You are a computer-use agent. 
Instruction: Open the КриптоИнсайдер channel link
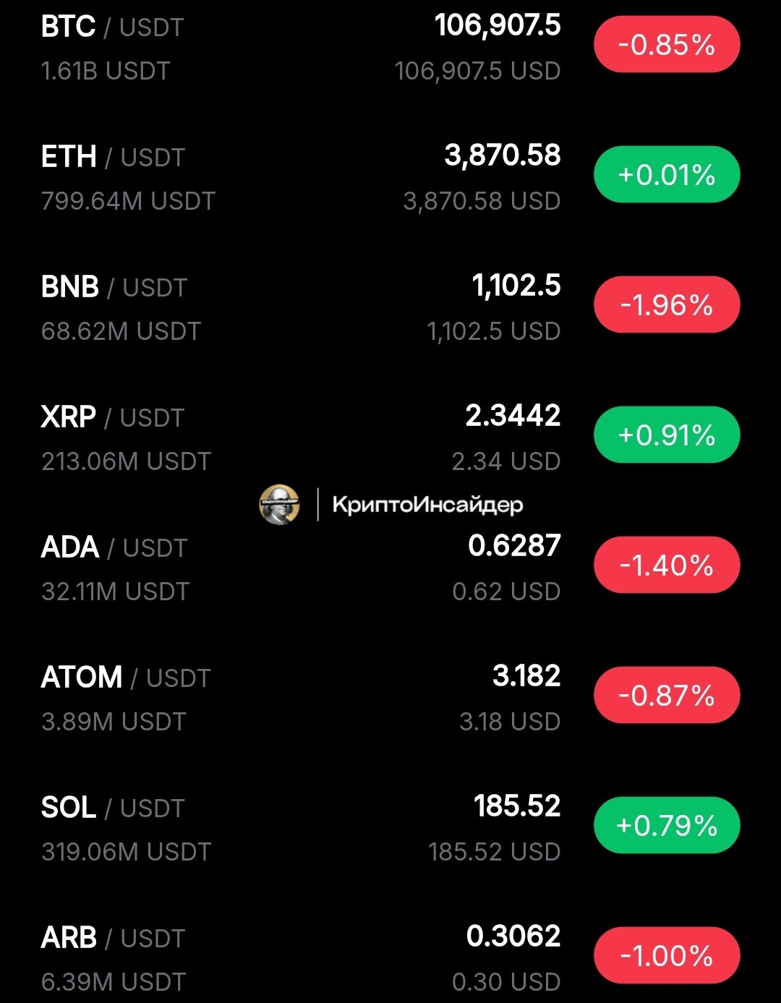point(427,504)
